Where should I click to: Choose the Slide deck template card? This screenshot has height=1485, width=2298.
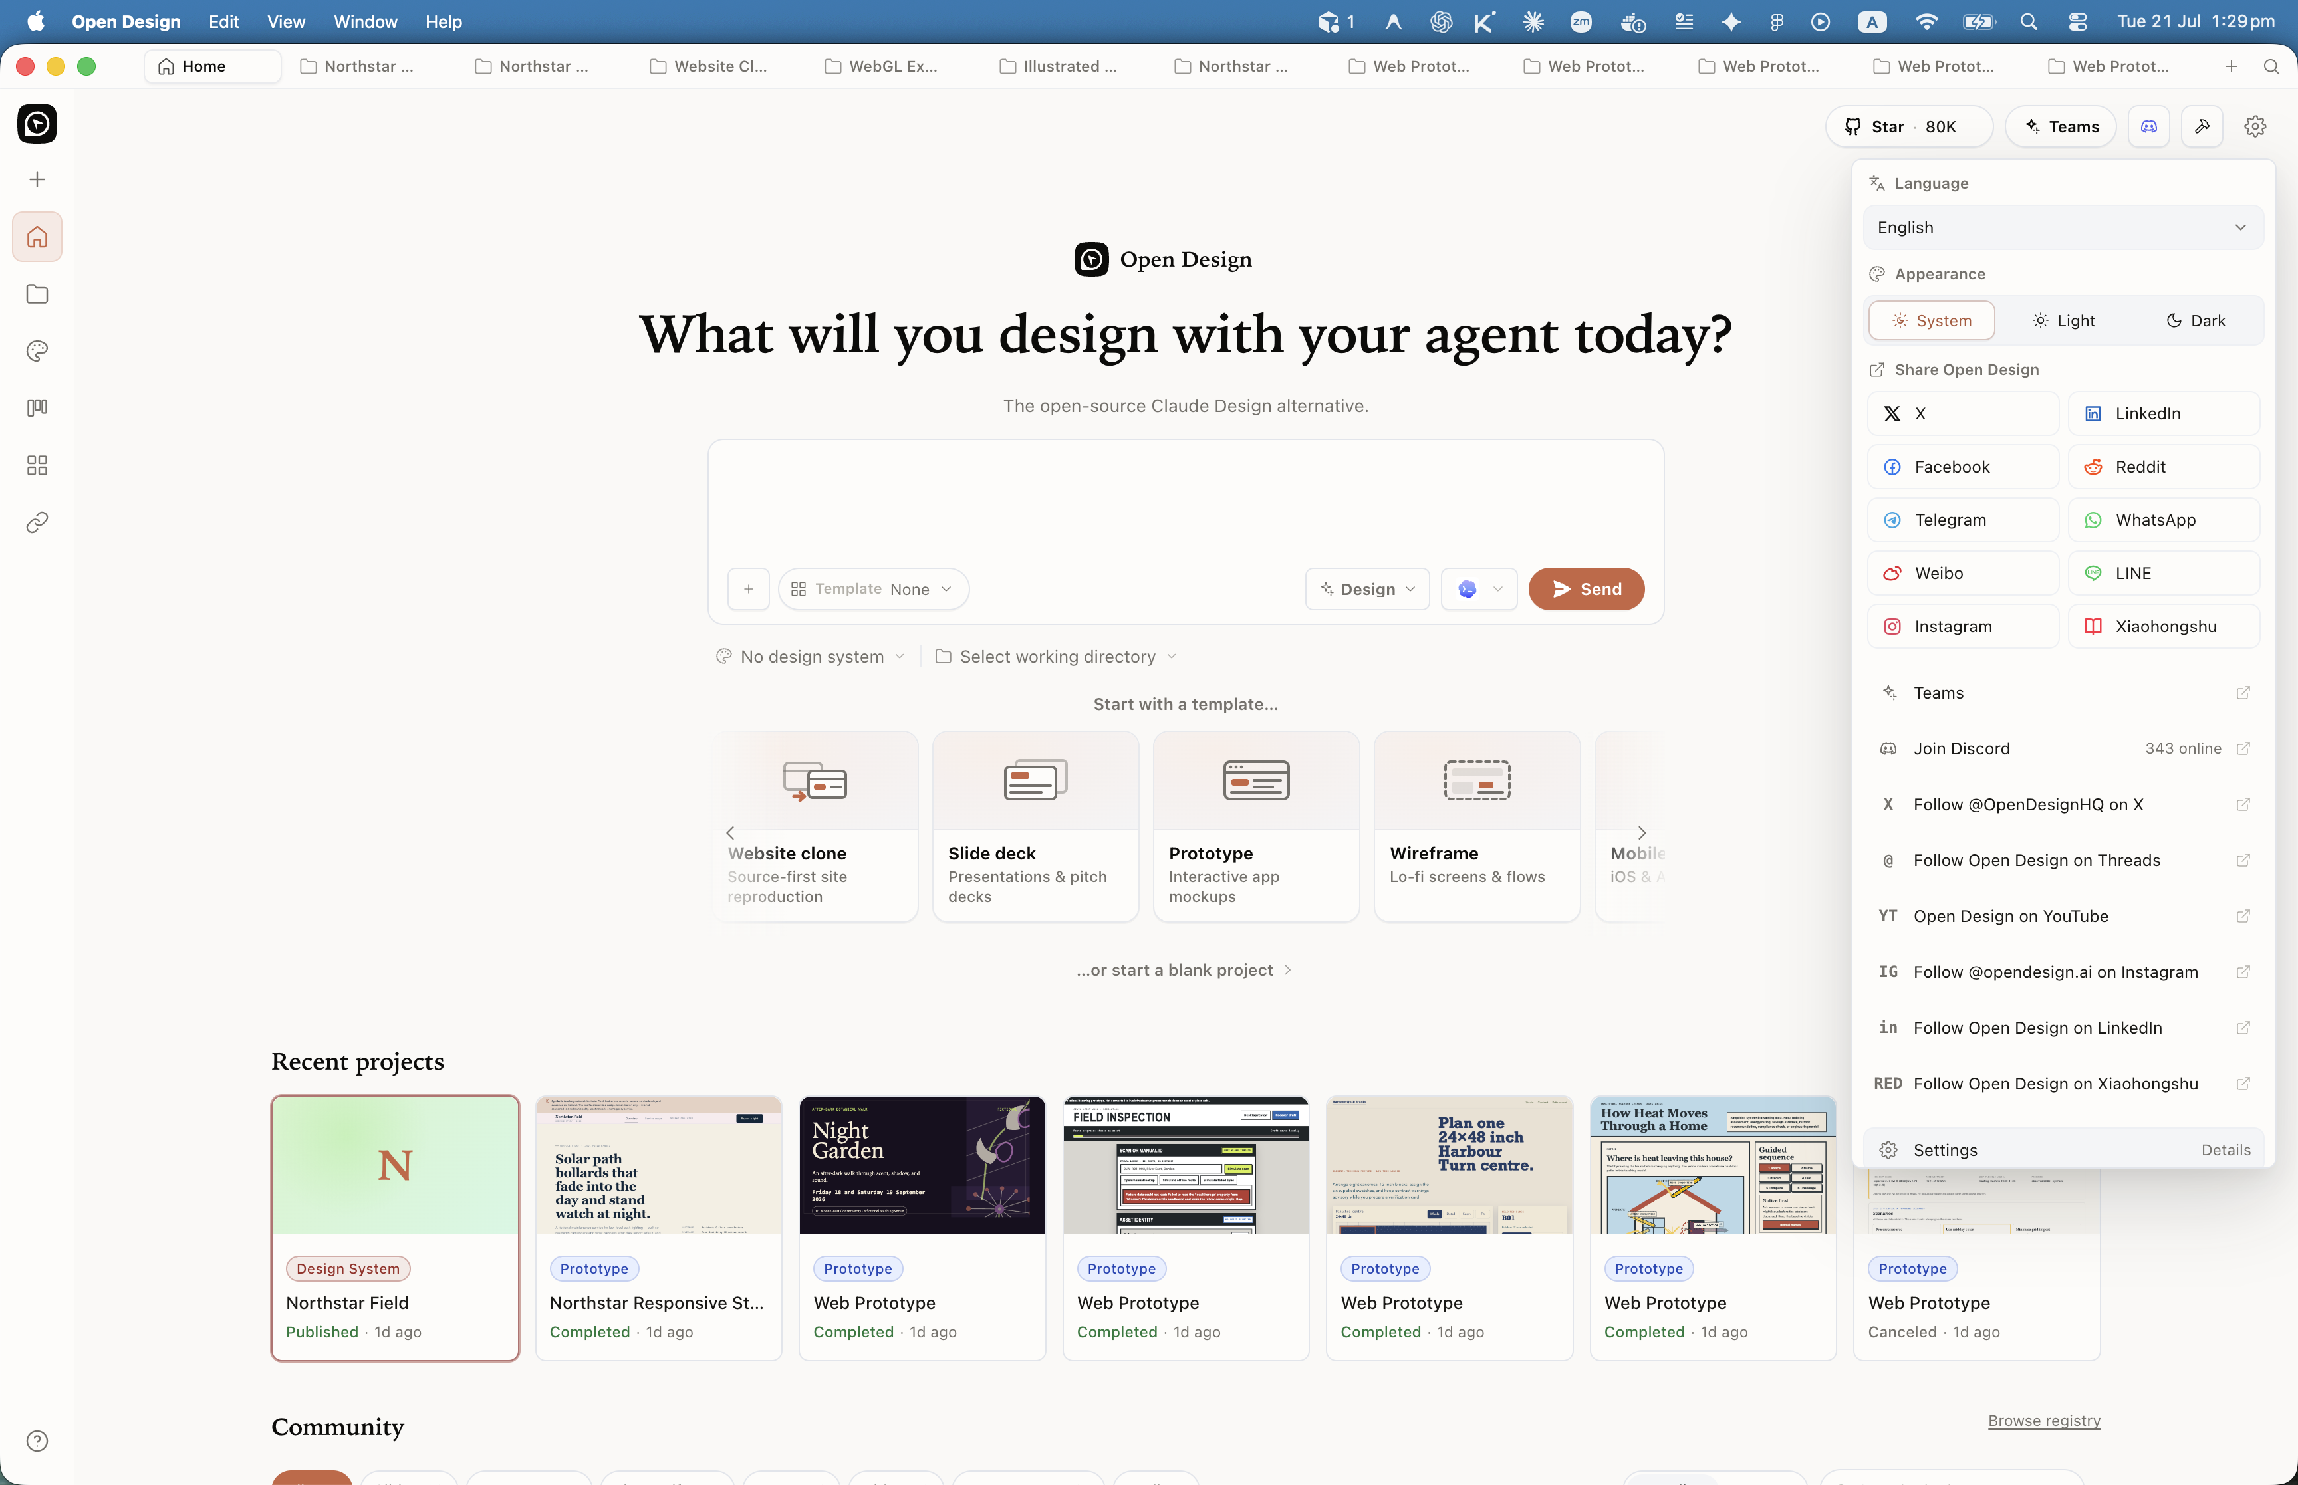(1035, 826)
